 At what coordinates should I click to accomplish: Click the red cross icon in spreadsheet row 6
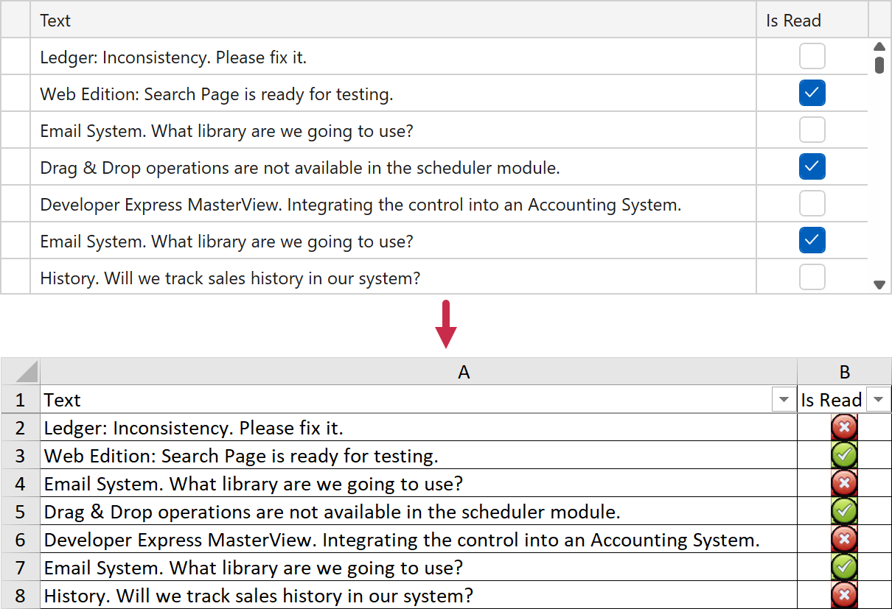pos(844,539)
